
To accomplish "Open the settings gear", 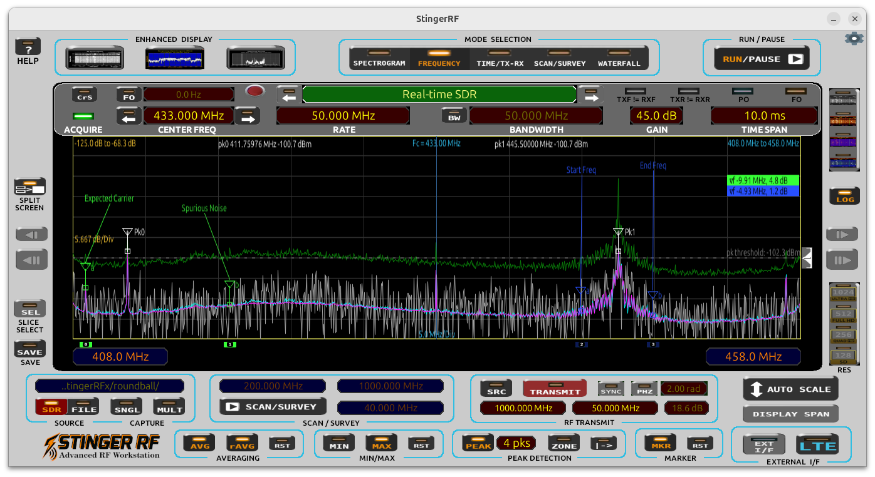I will pyautogui.click(x=854, y=38).
